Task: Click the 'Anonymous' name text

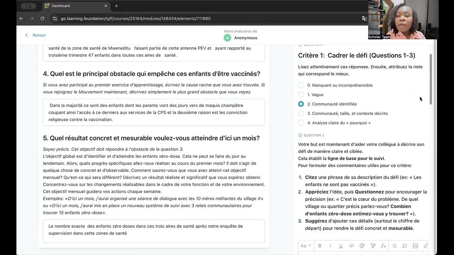Action: tap(246, 38)
